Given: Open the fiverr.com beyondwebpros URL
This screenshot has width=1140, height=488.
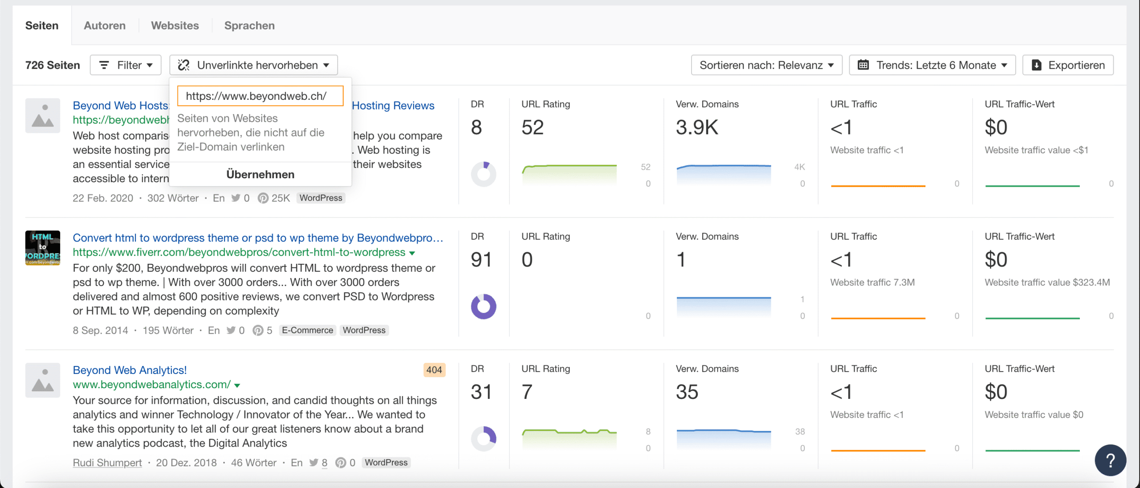Looking at the screenshot, I should (x=239, y=252).
